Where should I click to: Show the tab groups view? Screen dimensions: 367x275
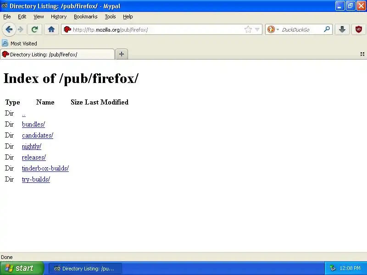(x=362, y=54)
